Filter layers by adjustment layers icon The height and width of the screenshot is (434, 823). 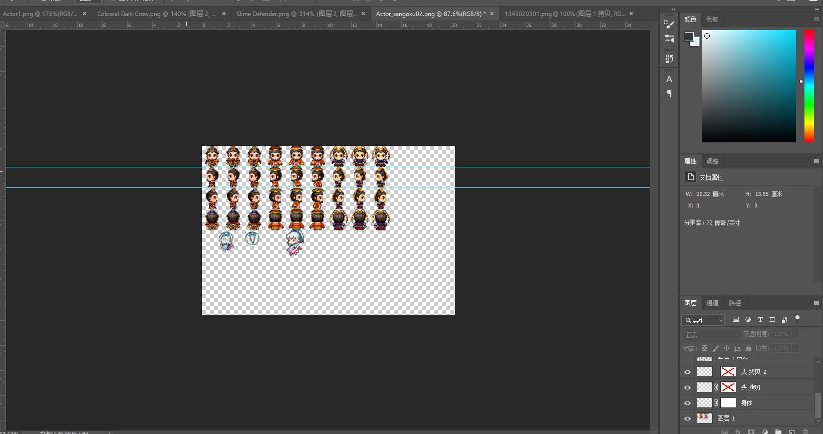(x=748, y=320)
